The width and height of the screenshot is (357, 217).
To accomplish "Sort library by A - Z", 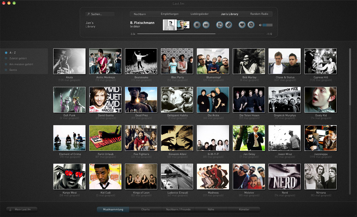I will point(13,53).
